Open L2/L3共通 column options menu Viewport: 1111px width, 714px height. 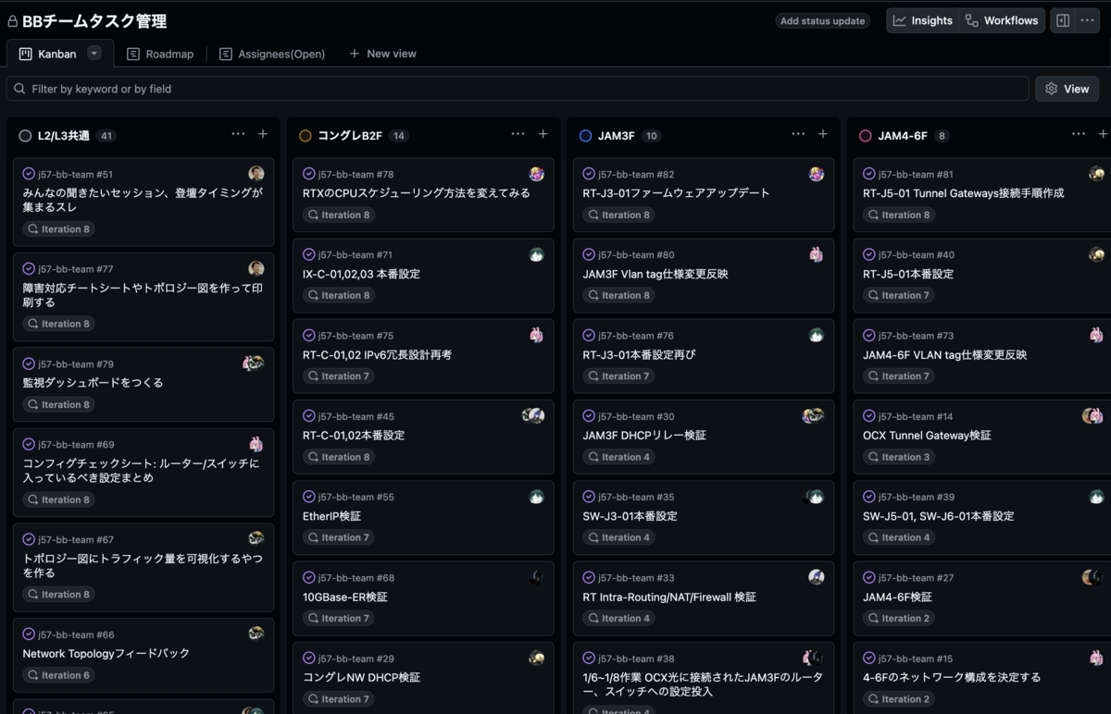238,134
